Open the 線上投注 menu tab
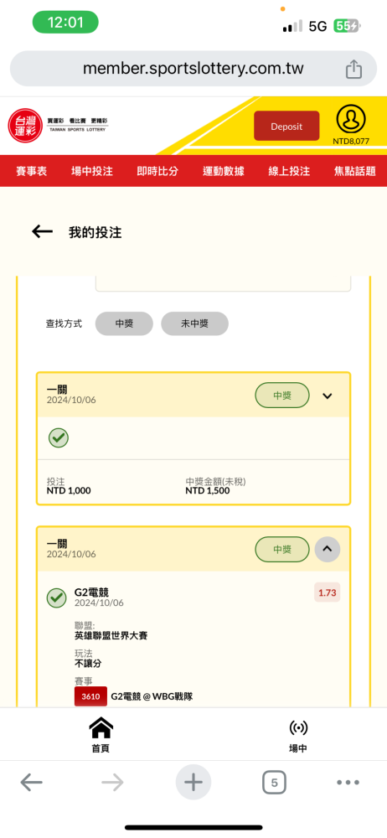Image resolution: width=387 pixels, height=838 pixels. point(289,171)
